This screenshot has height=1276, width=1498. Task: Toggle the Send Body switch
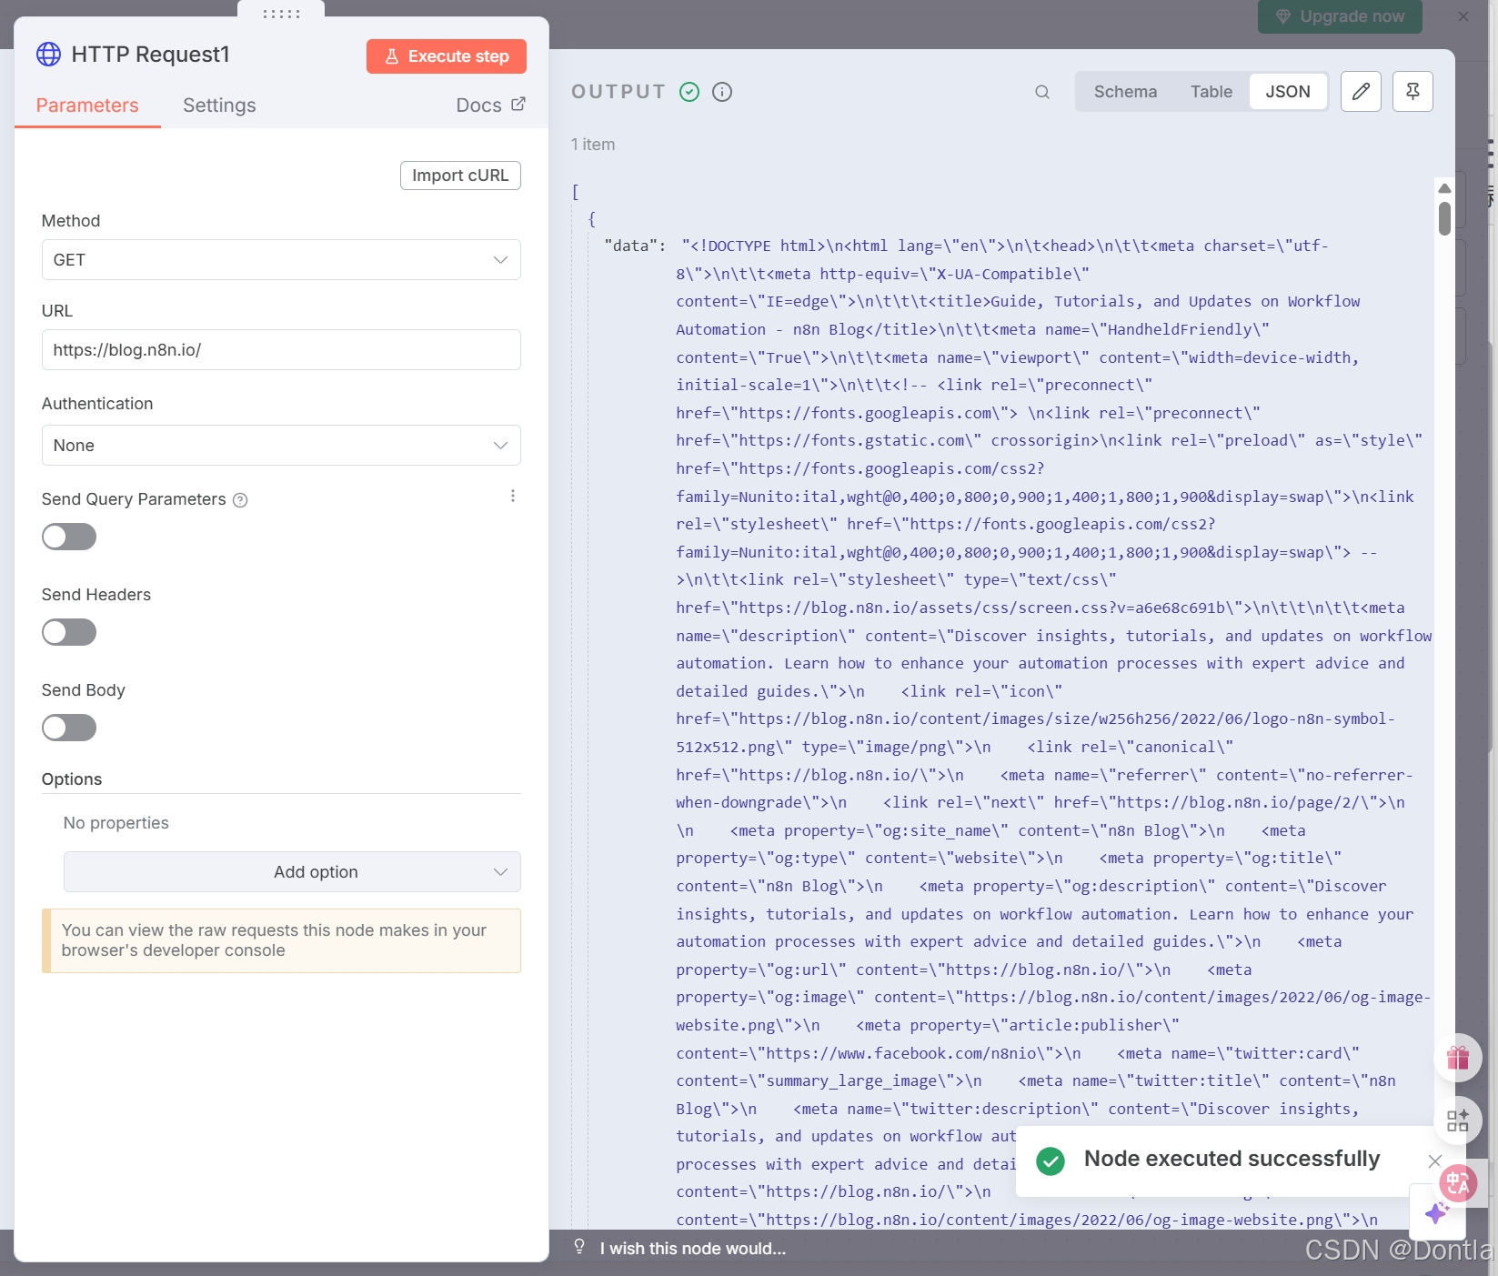pyautogui.click(x=69, y=728)
